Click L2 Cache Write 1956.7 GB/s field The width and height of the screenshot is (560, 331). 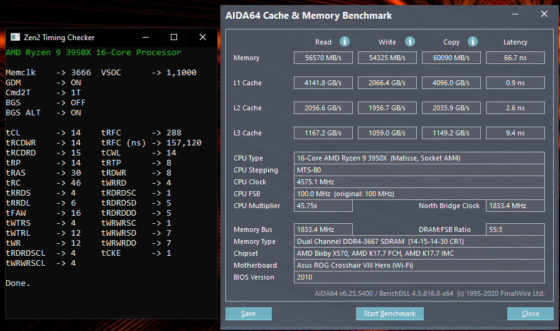pos(387,108)
